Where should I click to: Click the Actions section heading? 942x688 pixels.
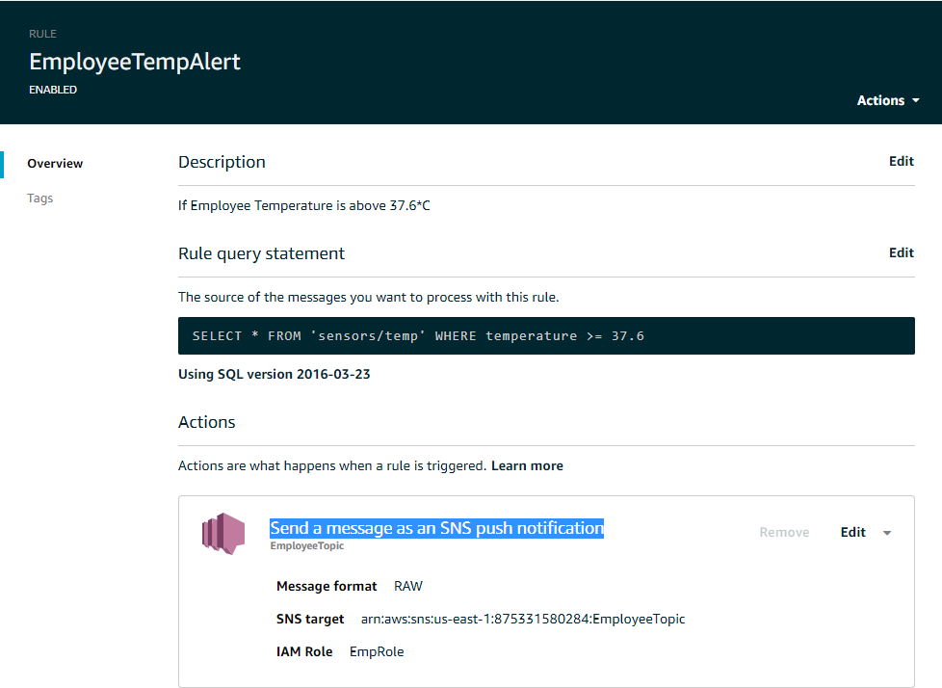point(206,421)
